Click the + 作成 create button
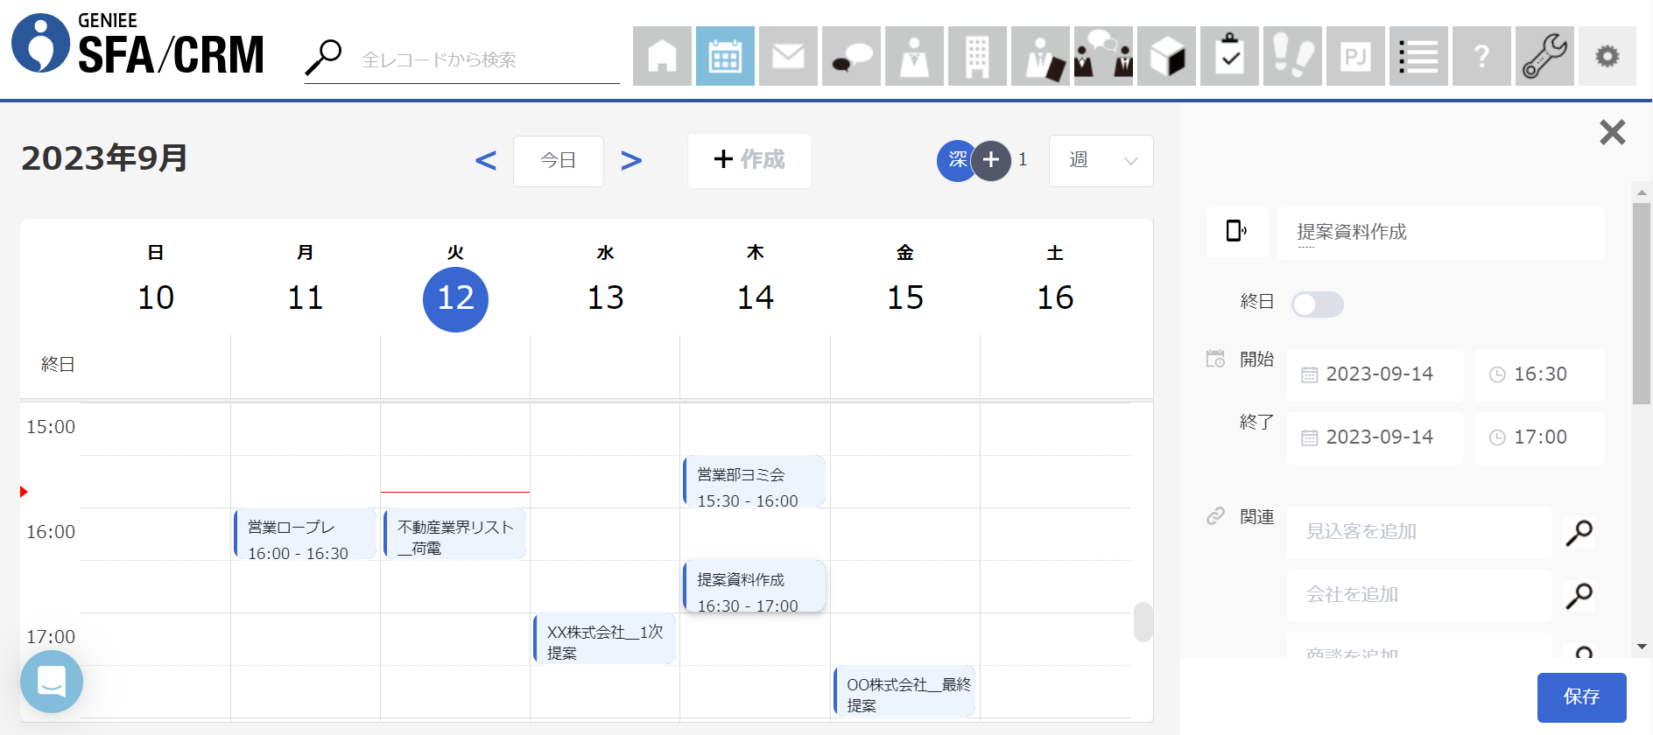1653x735 pixels. 749,160
